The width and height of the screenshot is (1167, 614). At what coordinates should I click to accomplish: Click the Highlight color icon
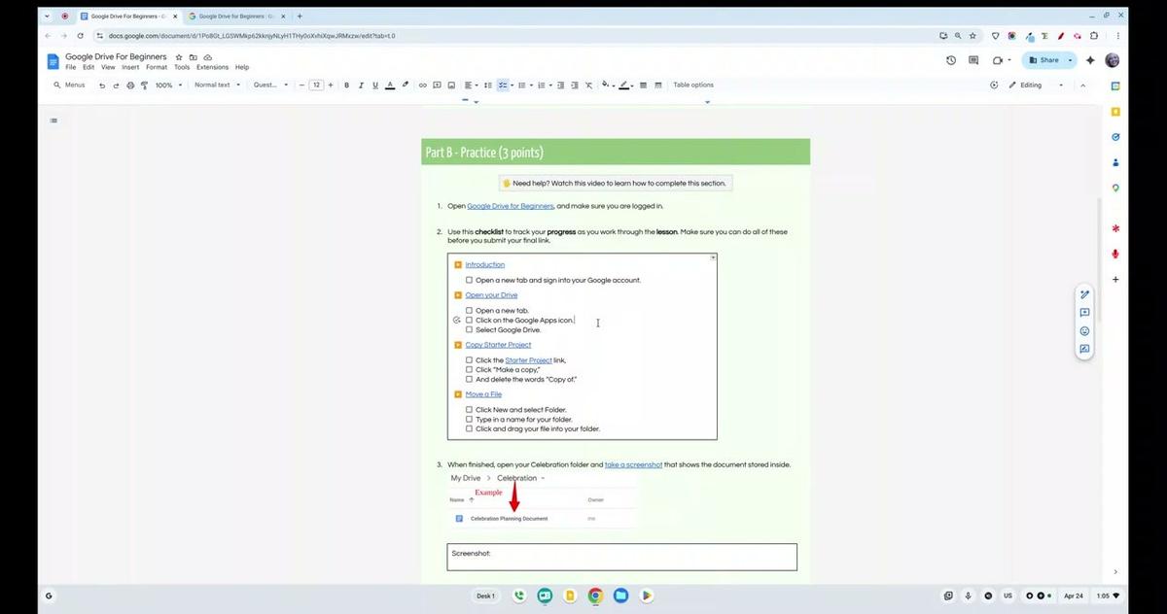click(405, 85)
